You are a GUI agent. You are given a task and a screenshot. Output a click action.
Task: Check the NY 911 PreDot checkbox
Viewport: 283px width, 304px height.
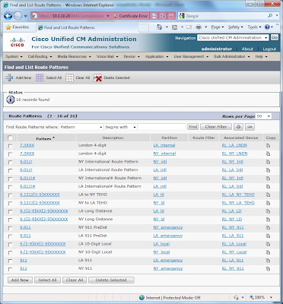coord(10,228)
